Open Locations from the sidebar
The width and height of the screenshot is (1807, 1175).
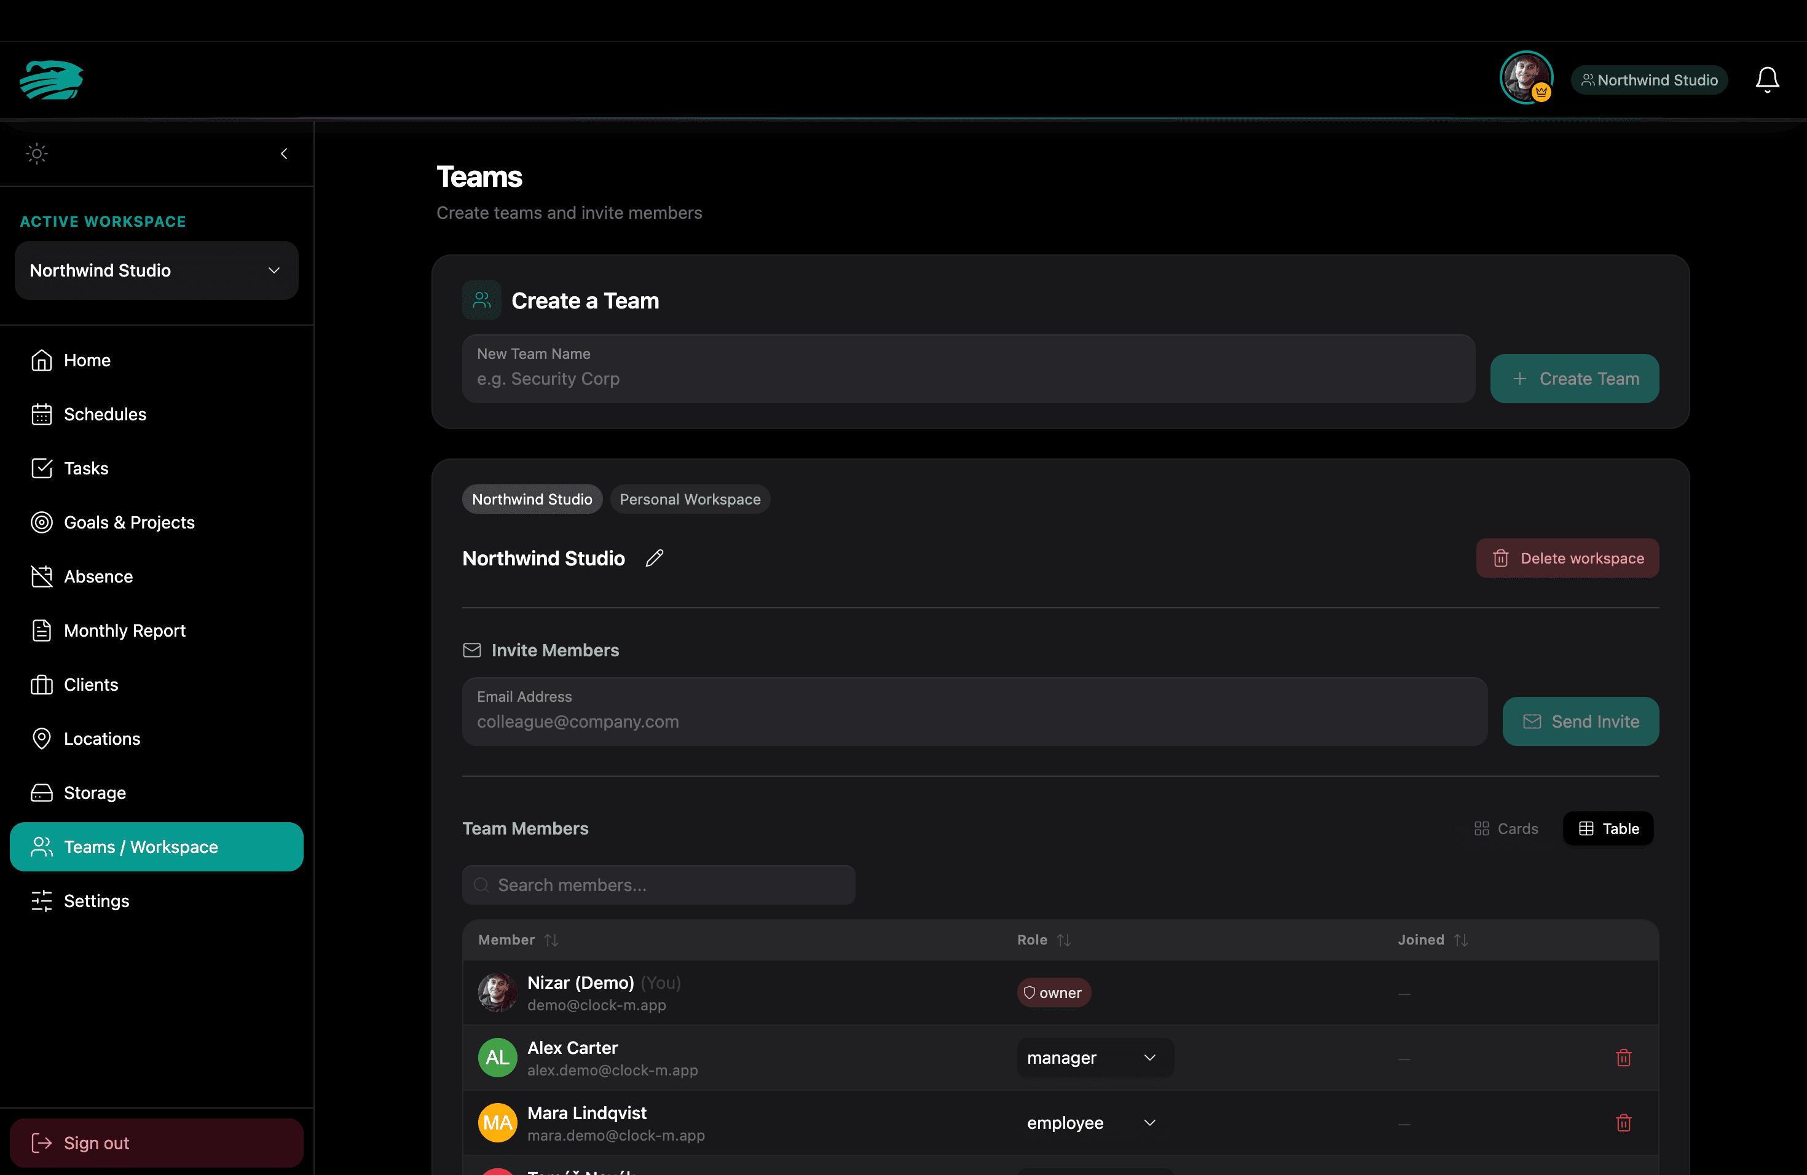point(156,739)
